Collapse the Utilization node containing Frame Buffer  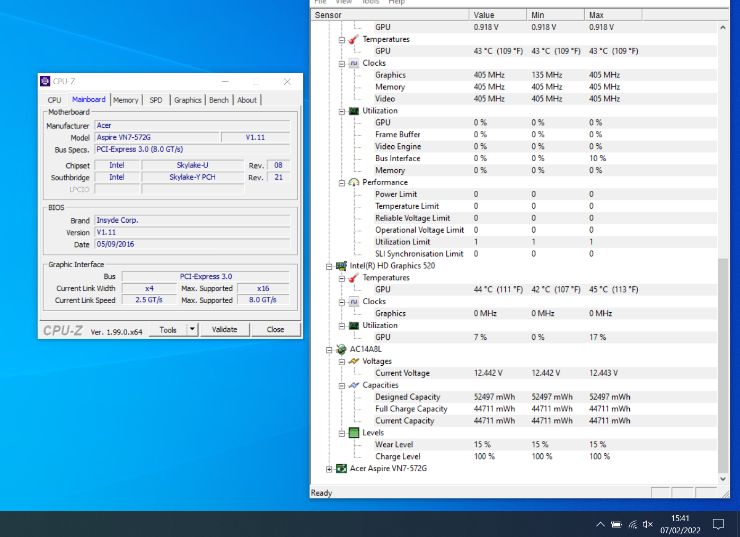pos(342,111)
